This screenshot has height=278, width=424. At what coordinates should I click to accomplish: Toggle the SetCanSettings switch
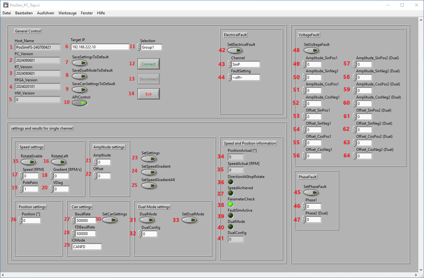[x=110, y=220]
